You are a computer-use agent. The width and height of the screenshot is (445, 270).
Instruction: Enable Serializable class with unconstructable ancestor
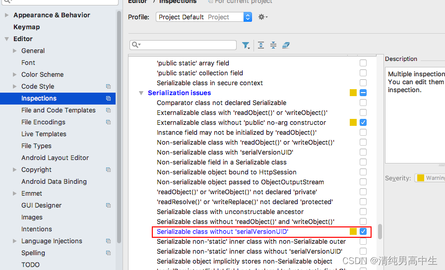point(363,212)
